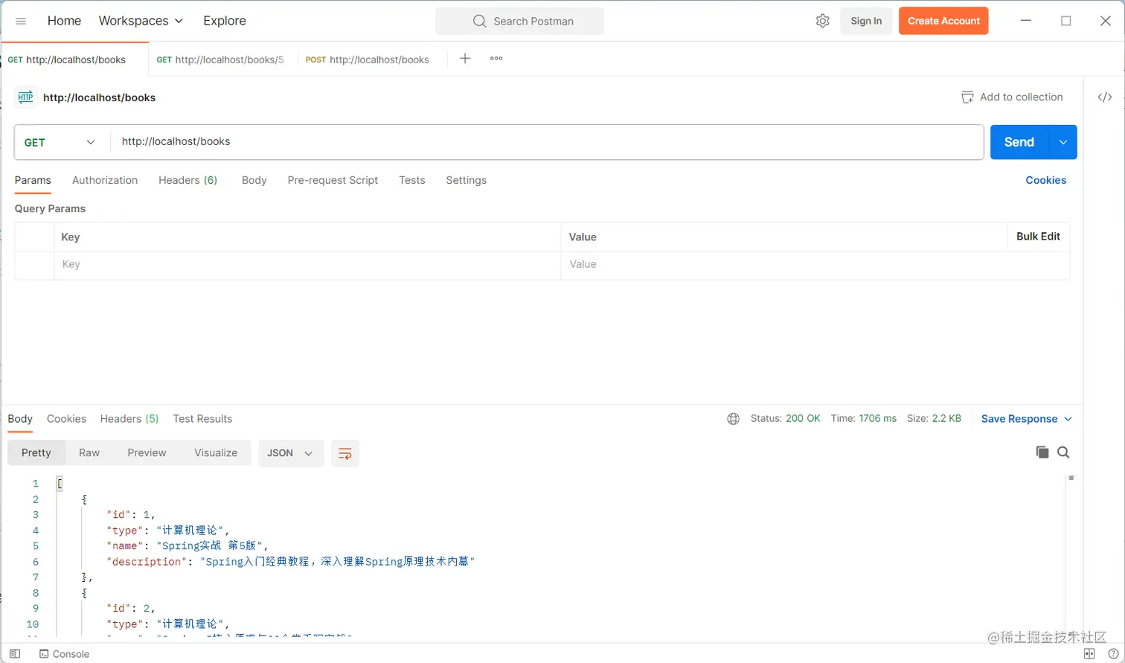This screenshot has height=663, width=1125.
Task: Open the response Headers (5) tab
Action: coord(129,419)
